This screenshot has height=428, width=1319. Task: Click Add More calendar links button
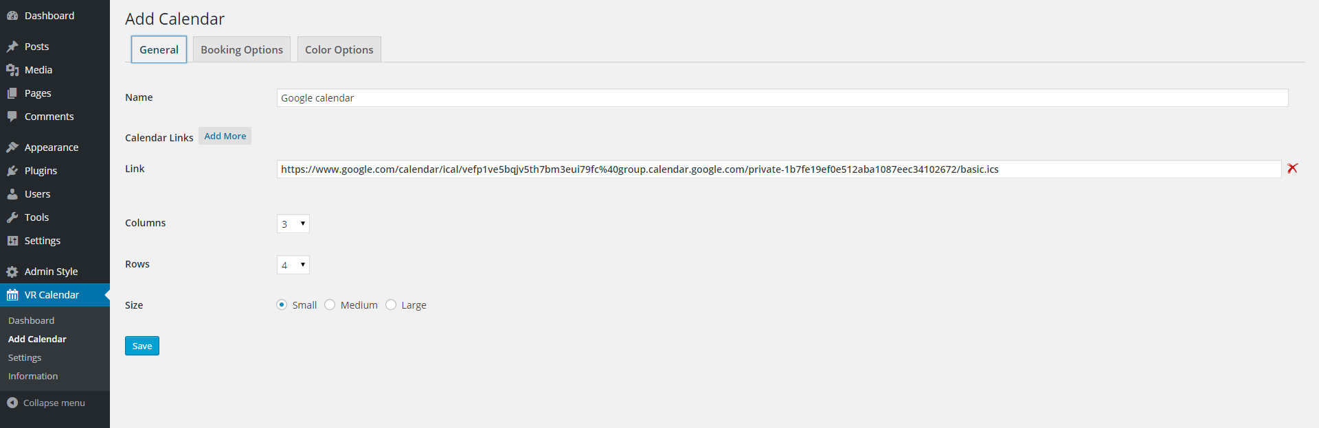click(x=225, y=136)
